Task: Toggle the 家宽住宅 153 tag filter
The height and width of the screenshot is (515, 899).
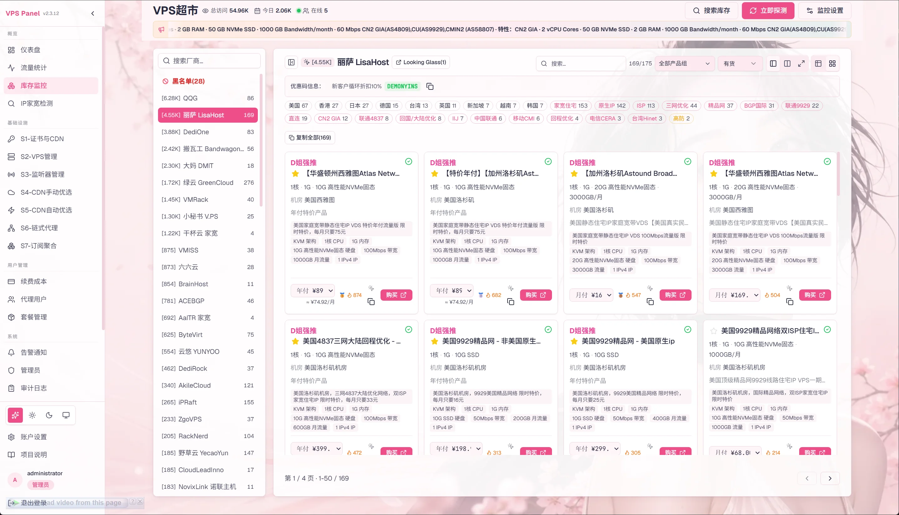Action: click(x=570, y=106)
